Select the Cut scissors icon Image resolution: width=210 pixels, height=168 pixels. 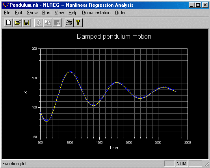point(39,22)
